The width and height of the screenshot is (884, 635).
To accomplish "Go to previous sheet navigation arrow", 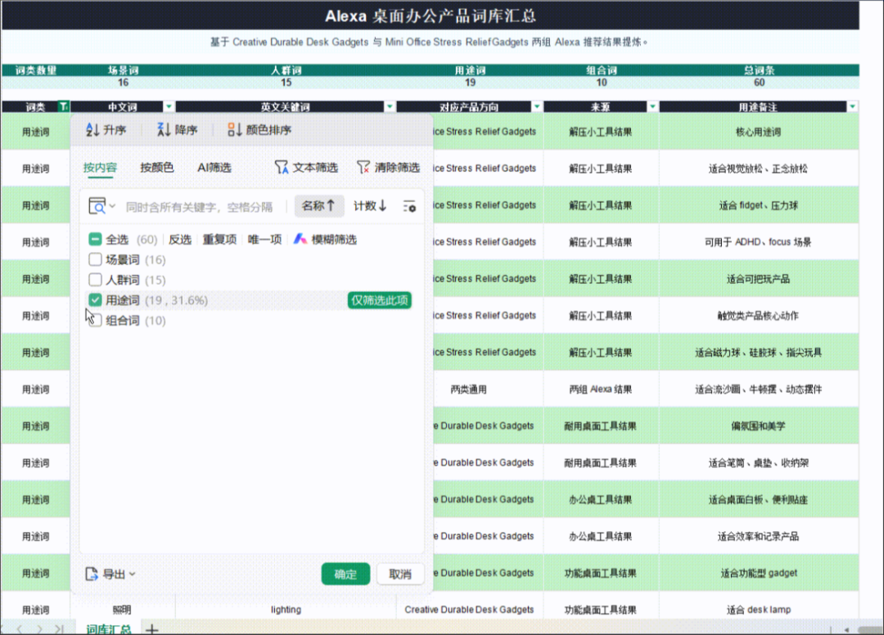I will (x=20, y=628).
